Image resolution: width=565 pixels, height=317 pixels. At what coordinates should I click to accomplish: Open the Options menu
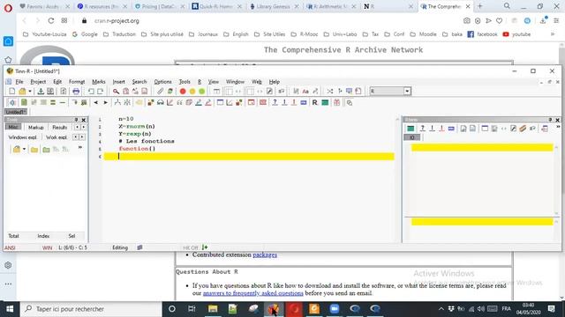pos(162,82)
